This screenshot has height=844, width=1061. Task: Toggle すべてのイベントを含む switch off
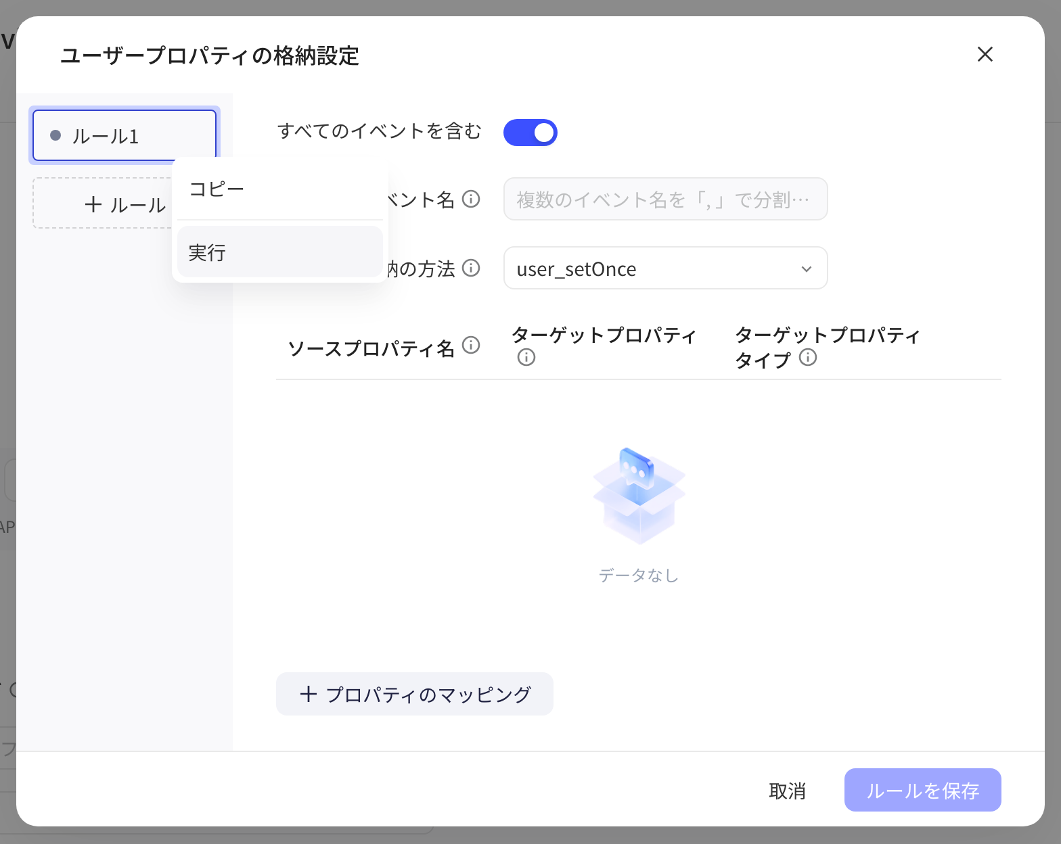pyautogui.click(x=530, y=133)
